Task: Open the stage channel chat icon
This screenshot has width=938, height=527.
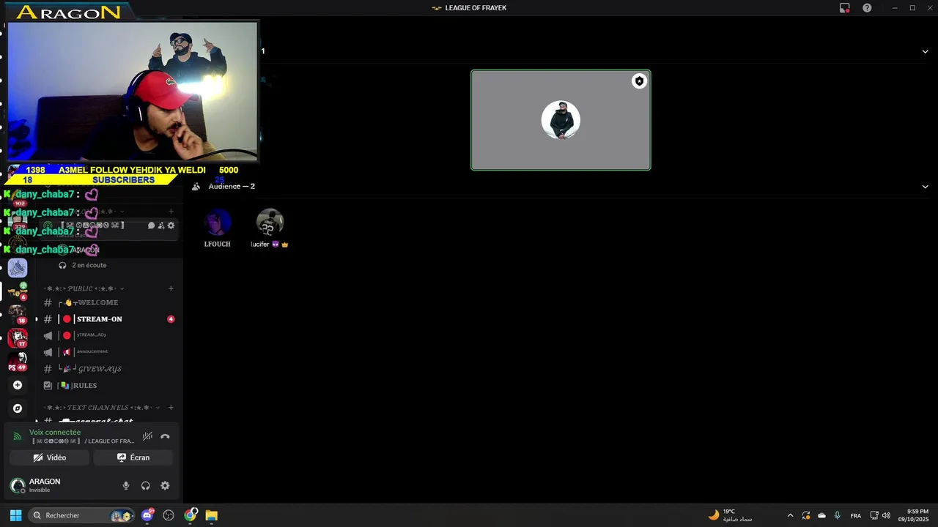Action: 151,225
